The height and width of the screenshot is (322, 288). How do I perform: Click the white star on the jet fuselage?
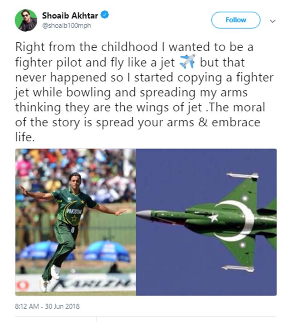click(x=213, y=217)
